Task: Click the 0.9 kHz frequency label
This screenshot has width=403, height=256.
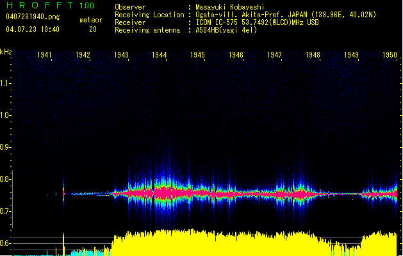Action: (5, 147)
